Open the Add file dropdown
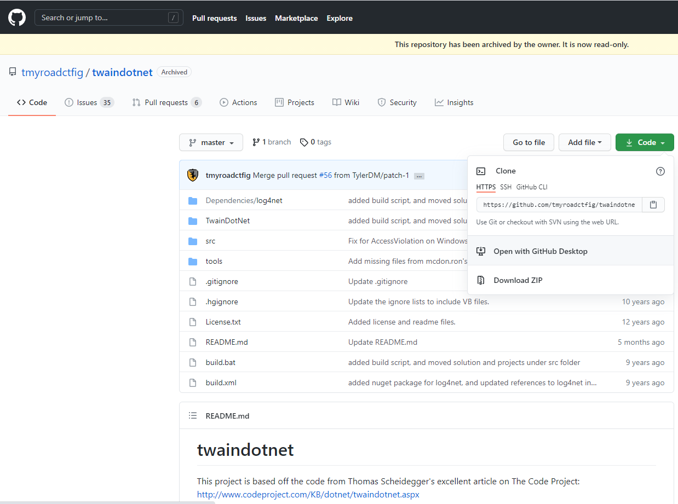This screenshot has height=504, width=678. click(x=584, y=142)
